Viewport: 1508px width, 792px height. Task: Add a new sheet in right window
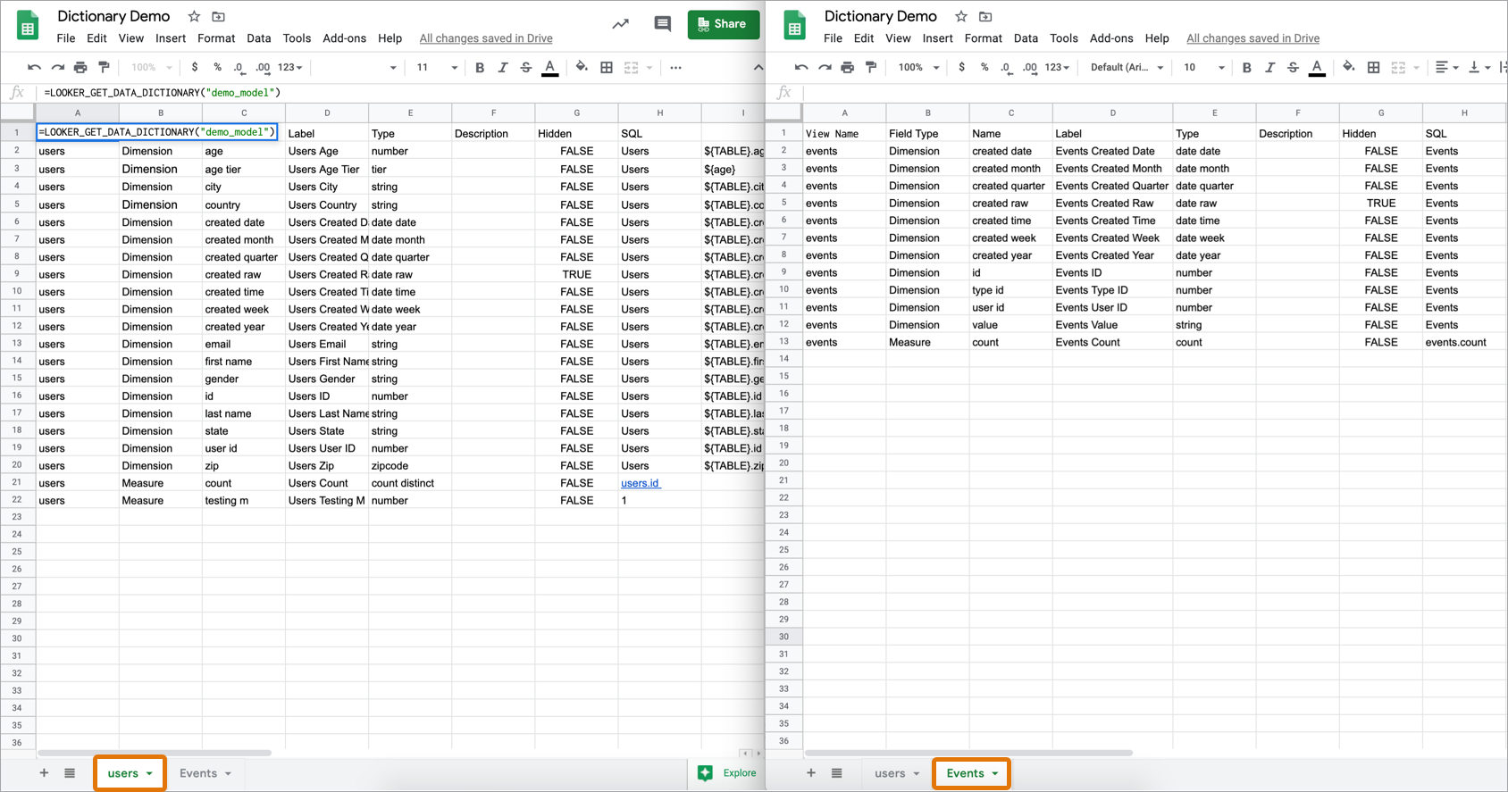(811, 773)
